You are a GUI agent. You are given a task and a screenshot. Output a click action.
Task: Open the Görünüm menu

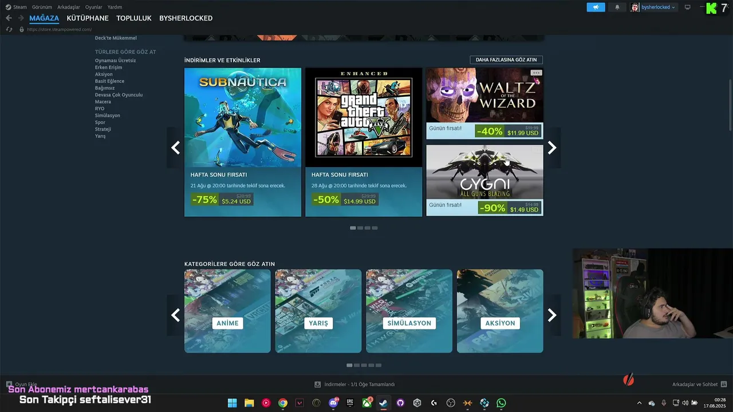pyautogui.click(x=42, y=7)
